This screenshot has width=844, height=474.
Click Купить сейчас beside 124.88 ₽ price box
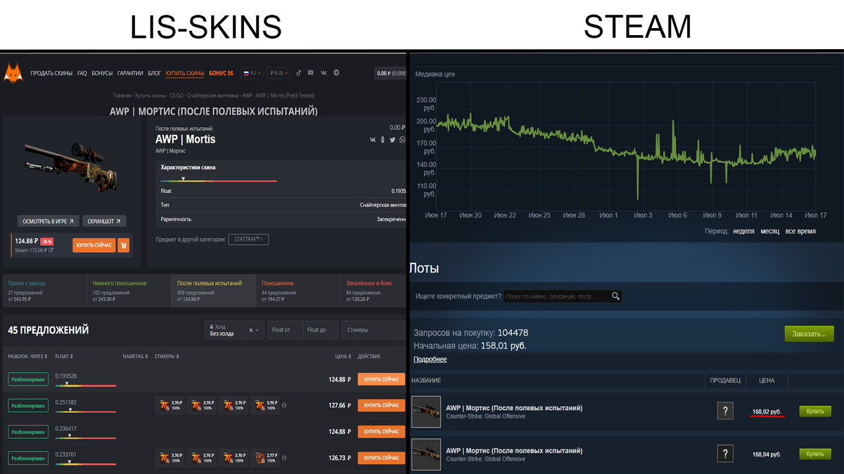click(x=94, y=245)
